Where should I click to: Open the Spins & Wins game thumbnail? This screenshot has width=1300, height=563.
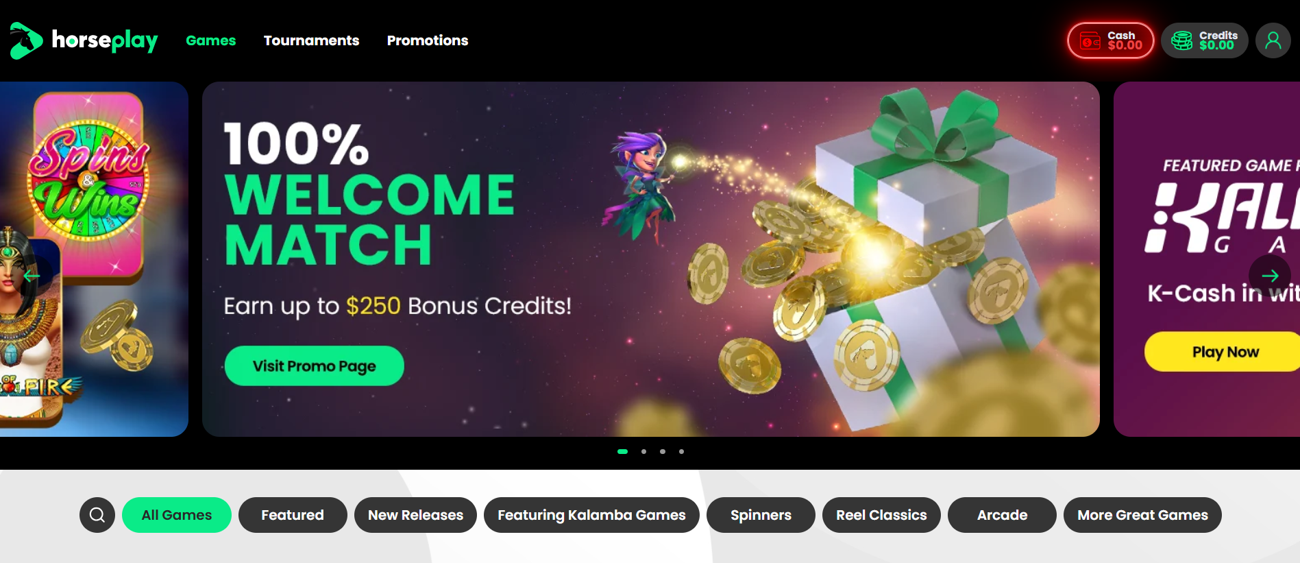[89, 185]
